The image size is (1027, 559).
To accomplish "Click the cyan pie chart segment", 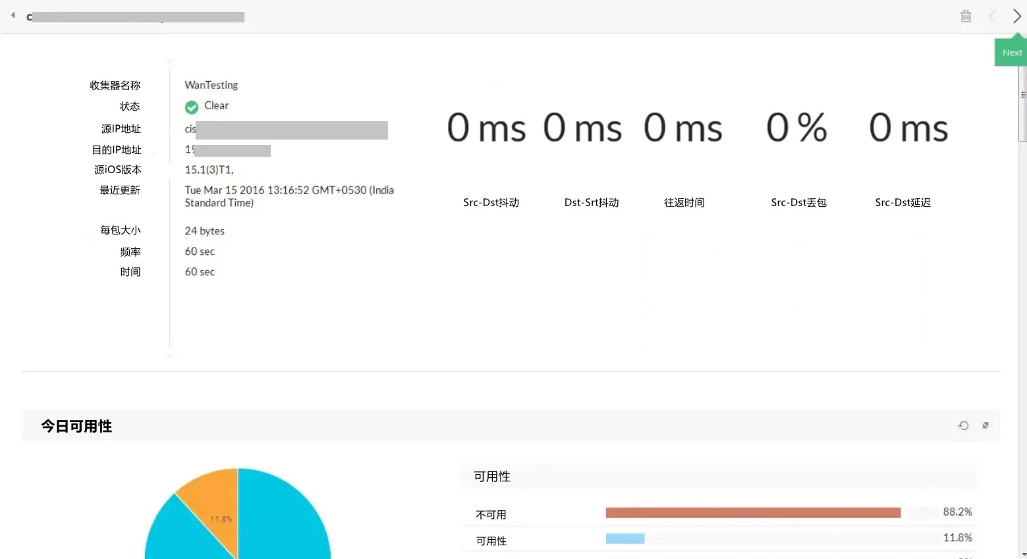I will pyautogui.click(x=283, y=520).
